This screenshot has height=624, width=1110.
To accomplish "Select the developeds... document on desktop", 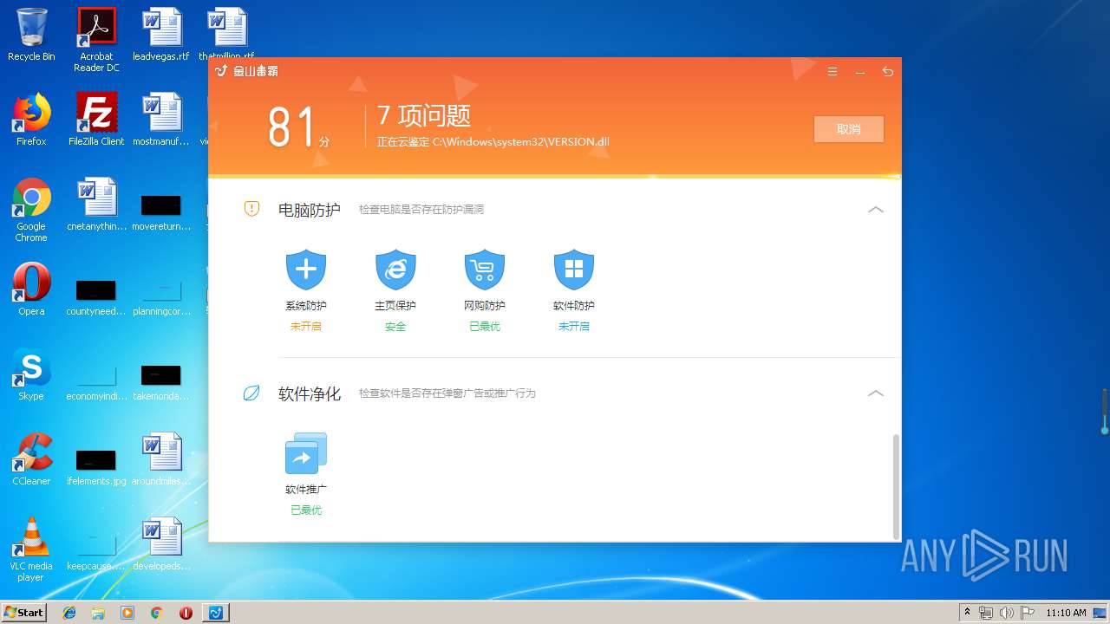I will [161, 544].
